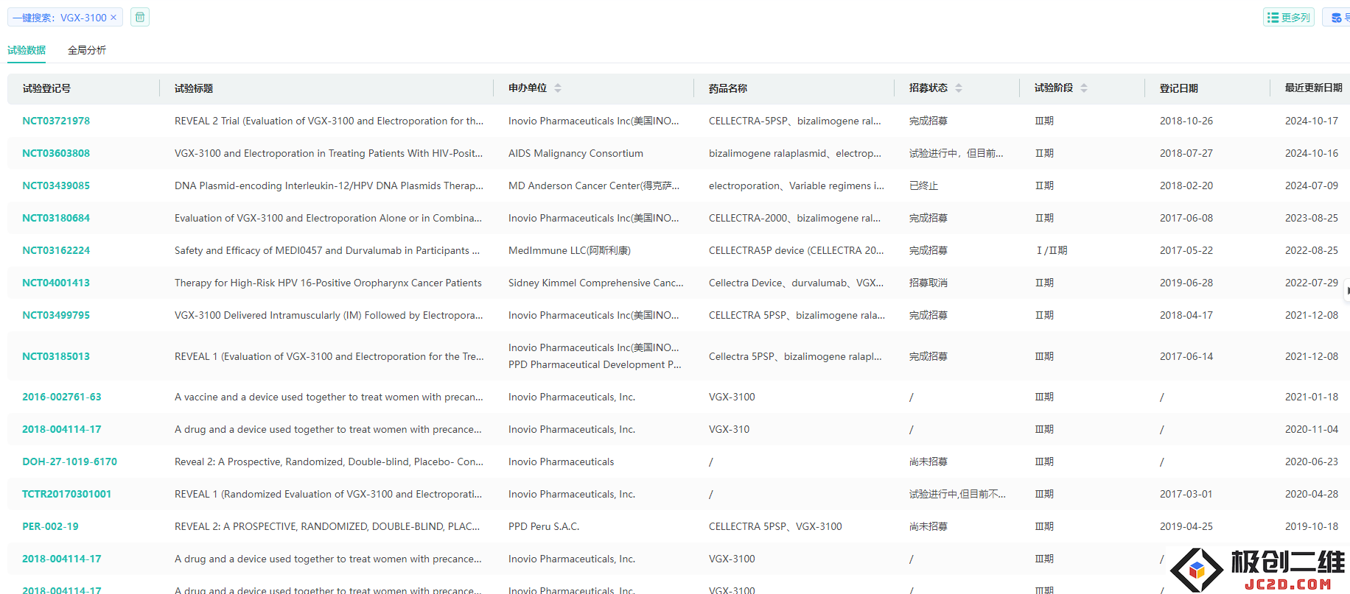
Task: Open trial 2016-002761-63
Action: [x=62, y=397]
